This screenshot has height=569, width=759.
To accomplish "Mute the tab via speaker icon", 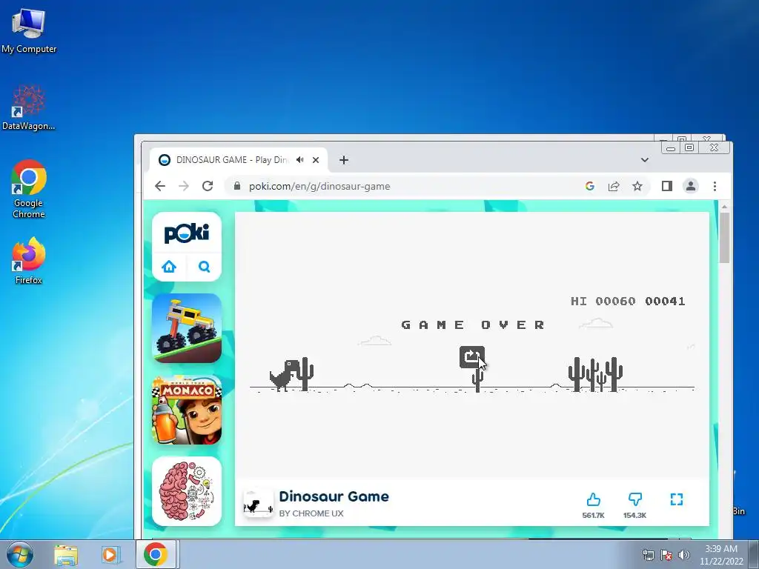I will pyautogui.click(x=300, y=160).
